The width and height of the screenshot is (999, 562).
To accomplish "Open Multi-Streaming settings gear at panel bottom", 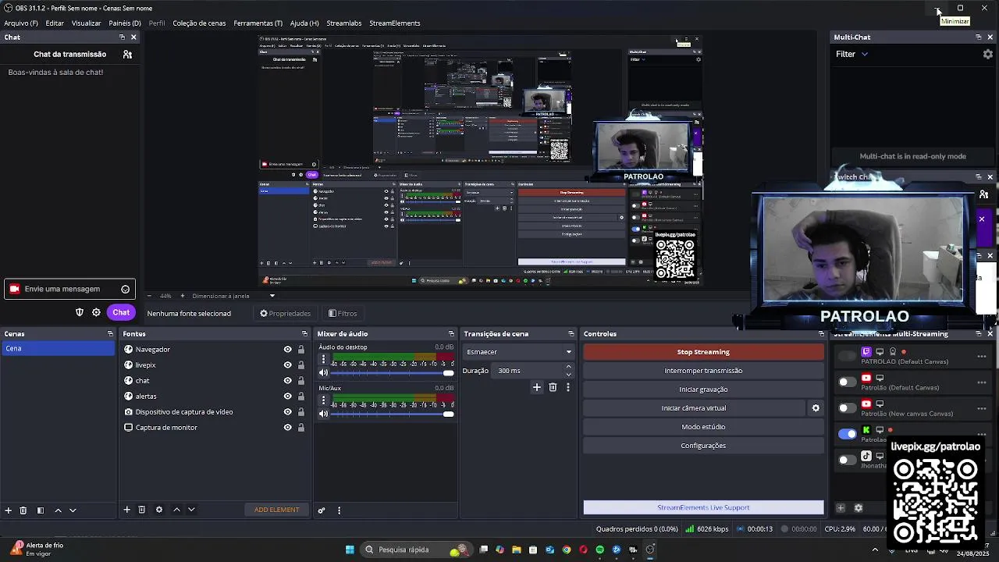I will click(x=859, y=508).
